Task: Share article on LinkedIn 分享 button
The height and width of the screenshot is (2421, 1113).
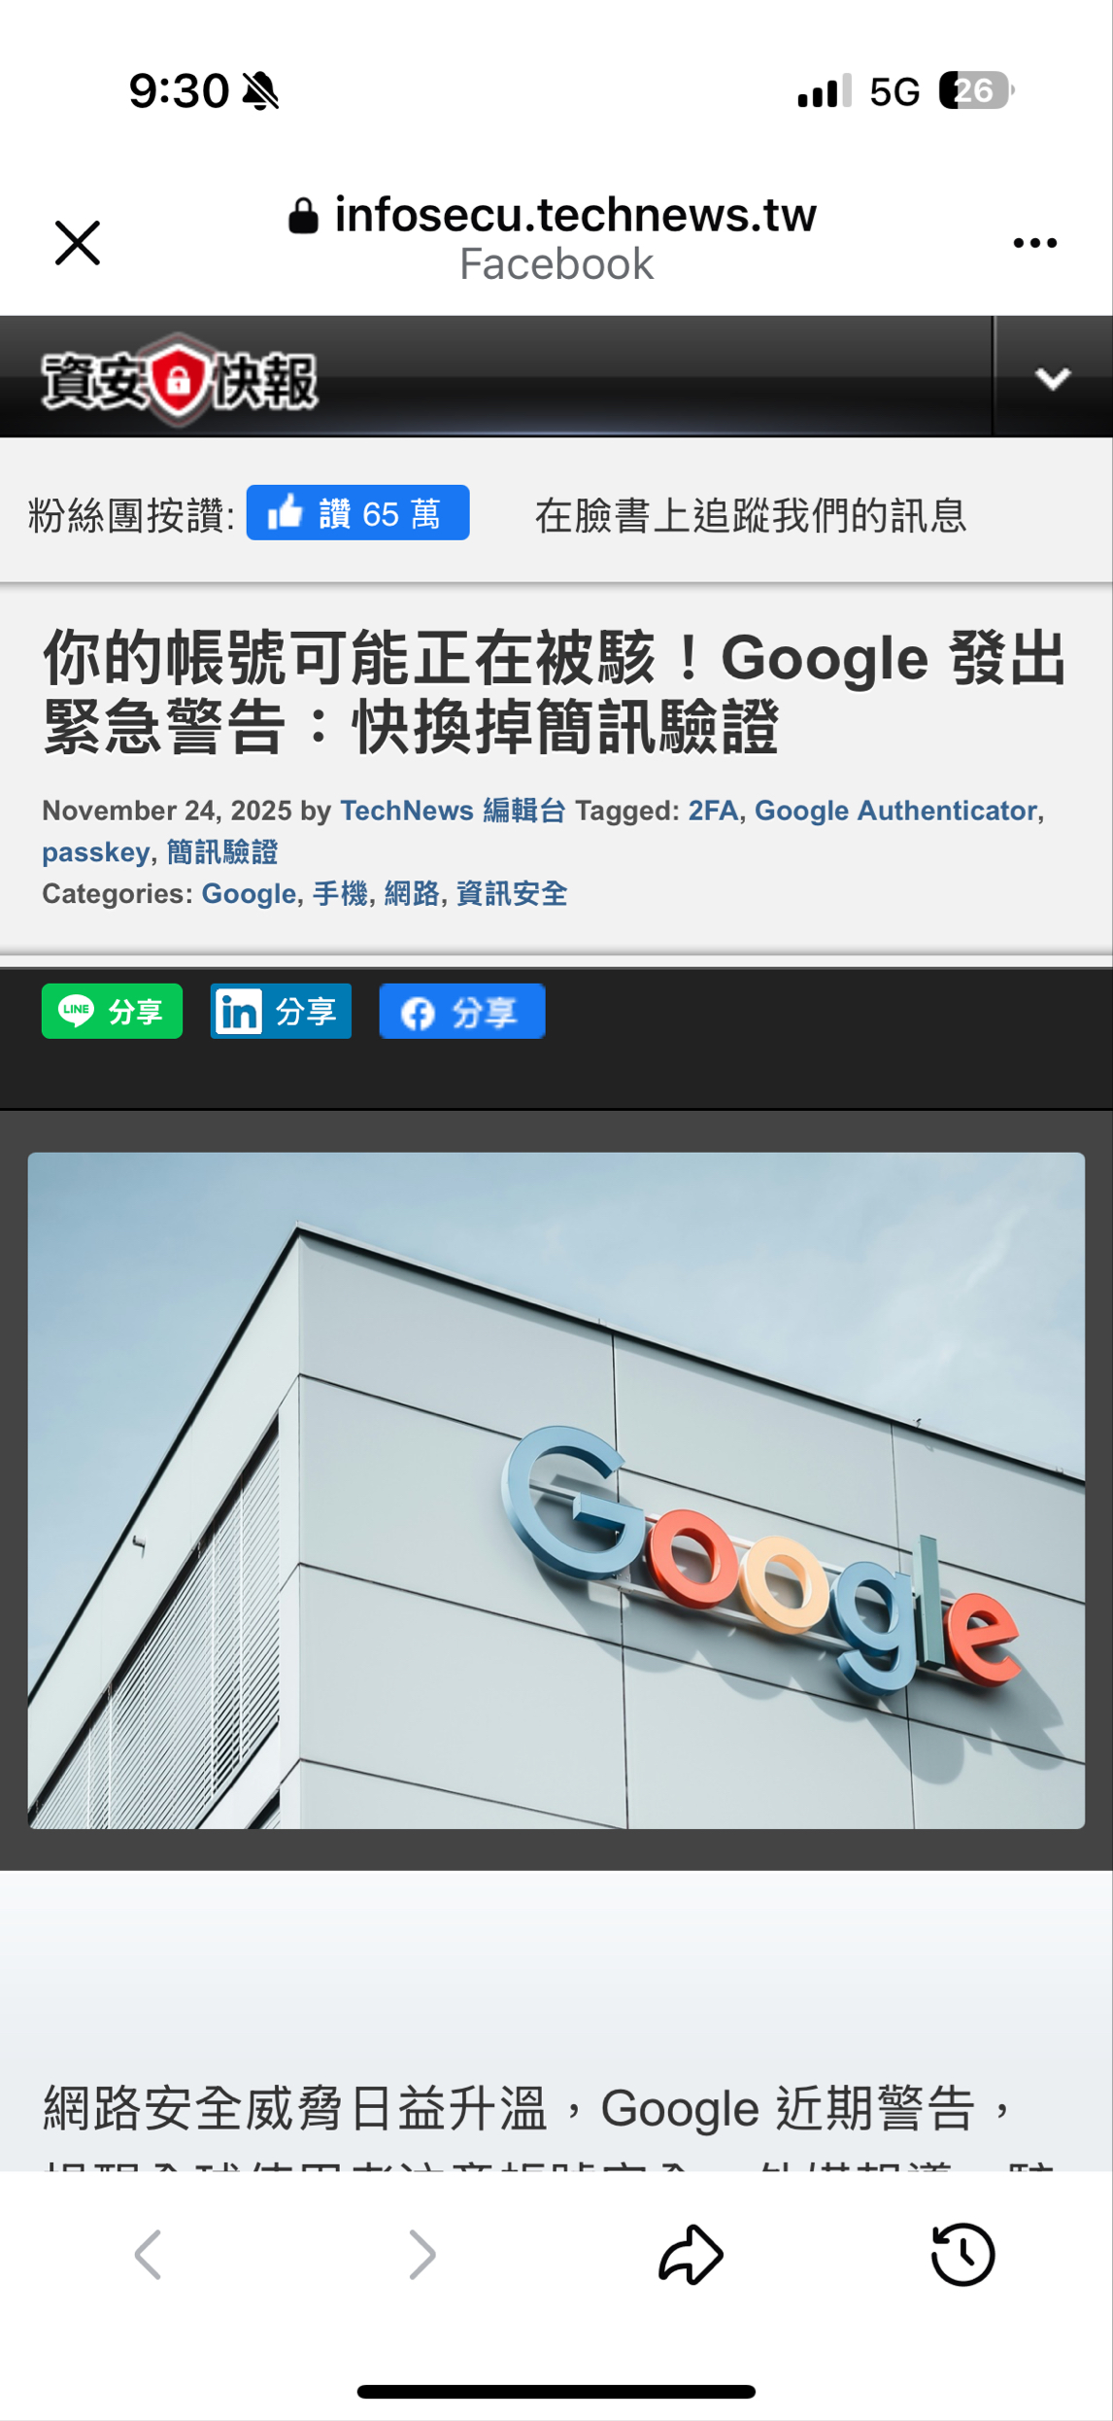Action: tap(281, 1011)
